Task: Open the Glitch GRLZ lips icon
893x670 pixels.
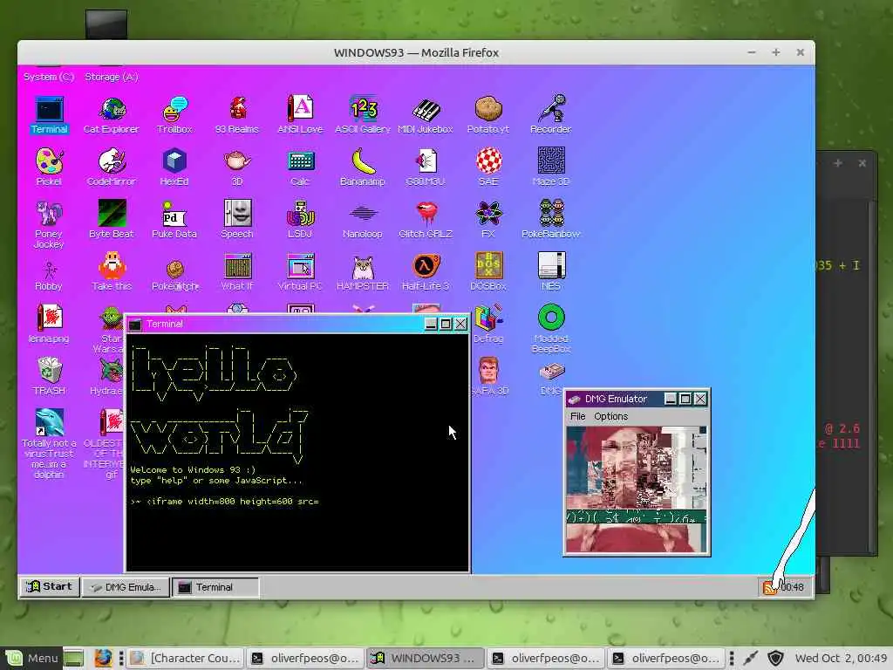Action: pyautogui.click(x=426, y=219)
